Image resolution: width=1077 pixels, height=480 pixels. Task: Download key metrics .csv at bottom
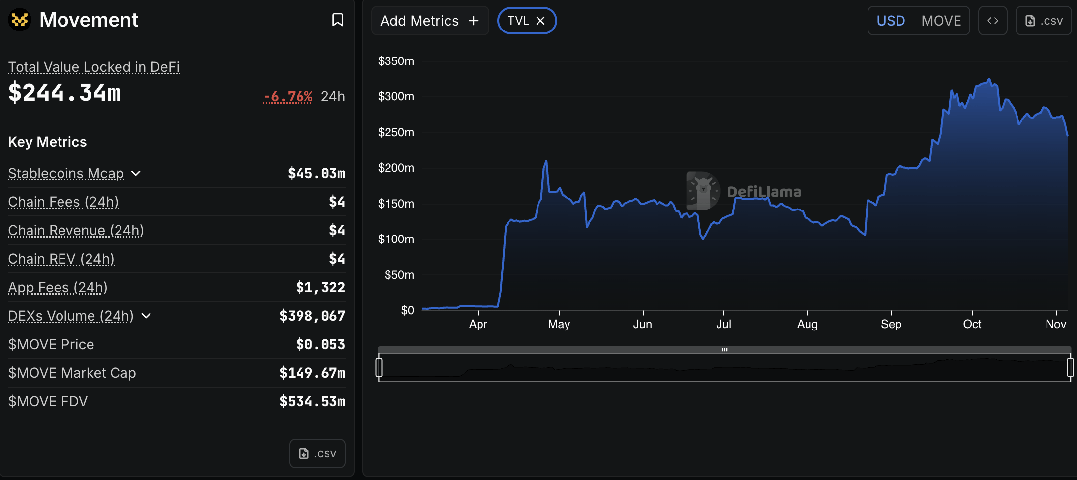(317, 453)
